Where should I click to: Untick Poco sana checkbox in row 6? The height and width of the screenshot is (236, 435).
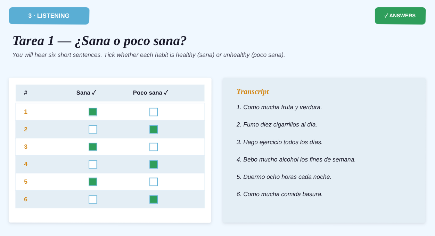[154, 199]
